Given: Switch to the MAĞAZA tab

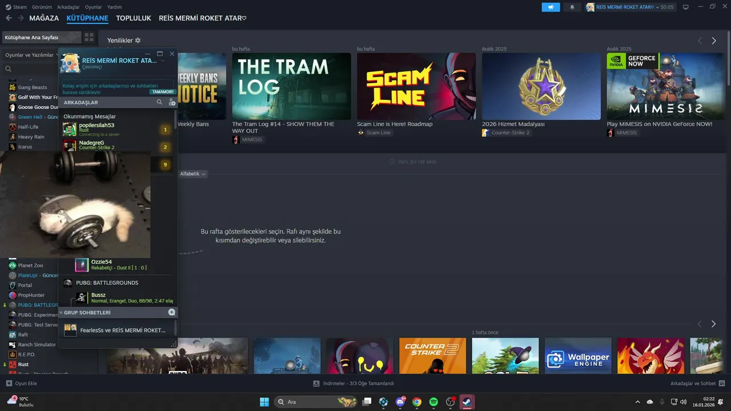Looking at the screenshot, I should point(44,18).
